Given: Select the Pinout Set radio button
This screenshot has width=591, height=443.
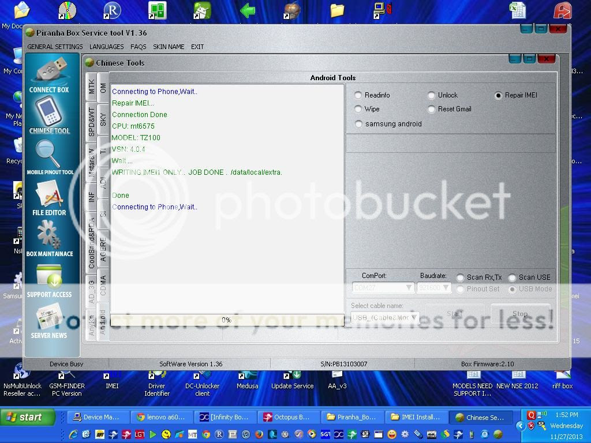Looking at the screenshot, I should click(x=460, y=290).
